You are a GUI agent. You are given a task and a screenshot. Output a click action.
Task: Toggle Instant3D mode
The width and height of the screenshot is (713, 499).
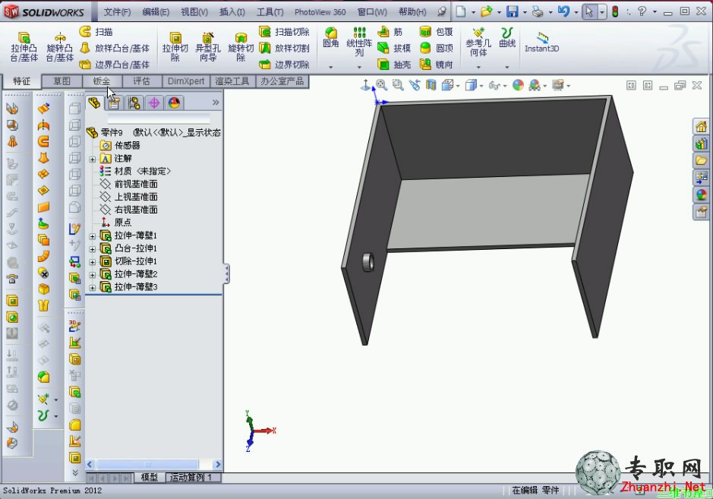[x=541, y=43]
